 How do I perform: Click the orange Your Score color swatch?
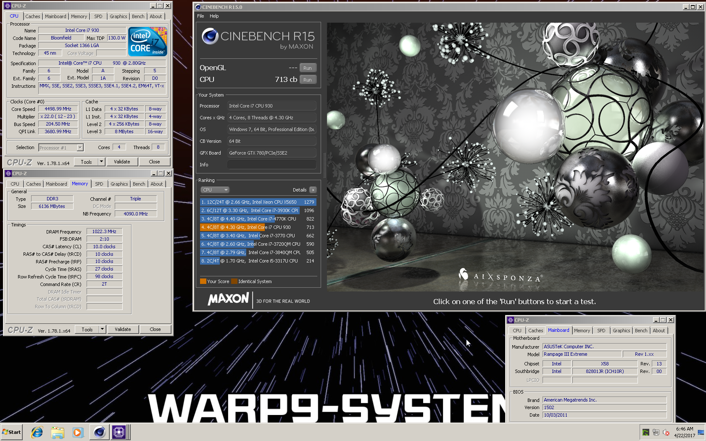pyautogui.click(x=203, y=281)
